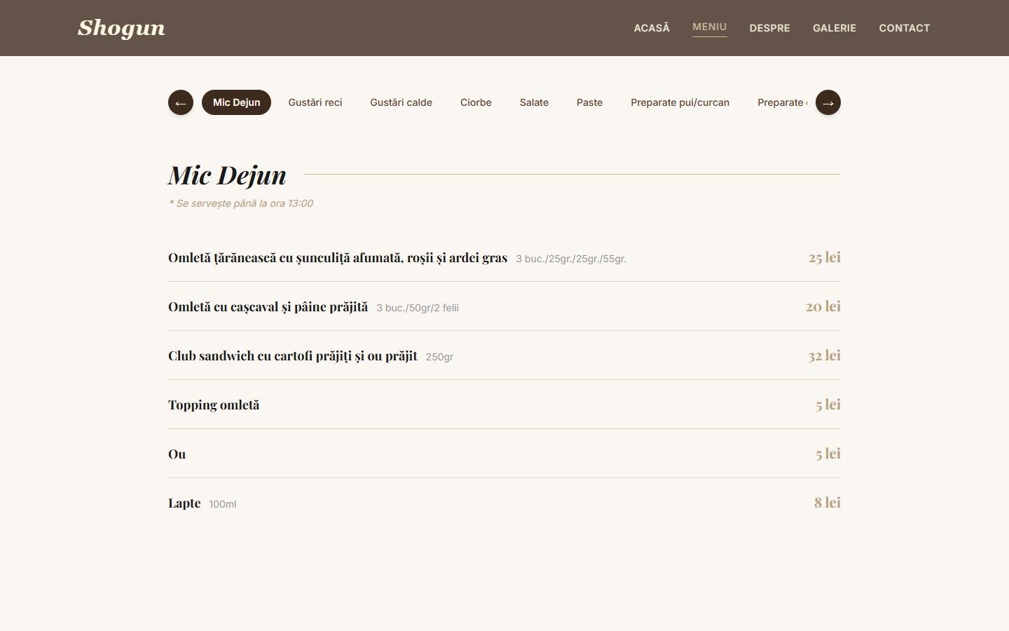
Task: Click the 100ml portion text for Lapte
Action: (x=223, y=504)
